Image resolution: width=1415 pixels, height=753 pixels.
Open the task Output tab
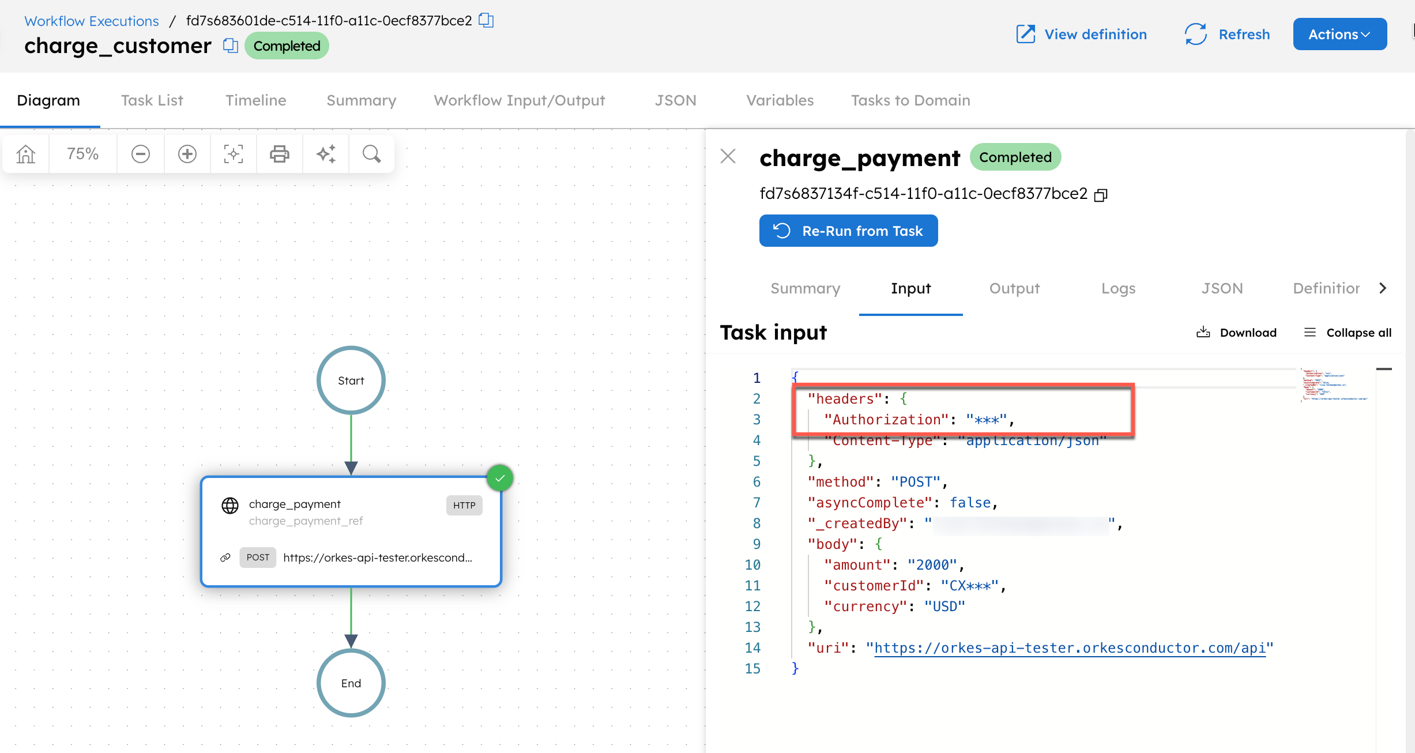pyautogui.click(x=1014, y=288)
